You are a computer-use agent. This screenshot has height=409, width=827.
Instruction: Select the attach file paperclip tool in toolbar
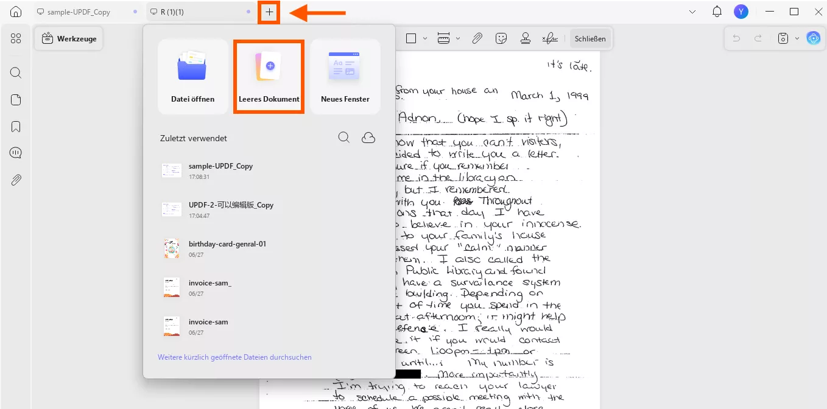click(x=477, y=38)
